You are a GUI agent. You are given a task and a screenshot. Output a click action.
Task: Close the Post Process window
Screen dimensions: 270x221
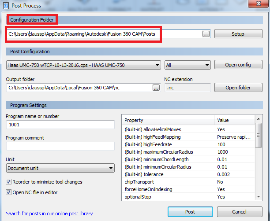[x=259, y=4]
